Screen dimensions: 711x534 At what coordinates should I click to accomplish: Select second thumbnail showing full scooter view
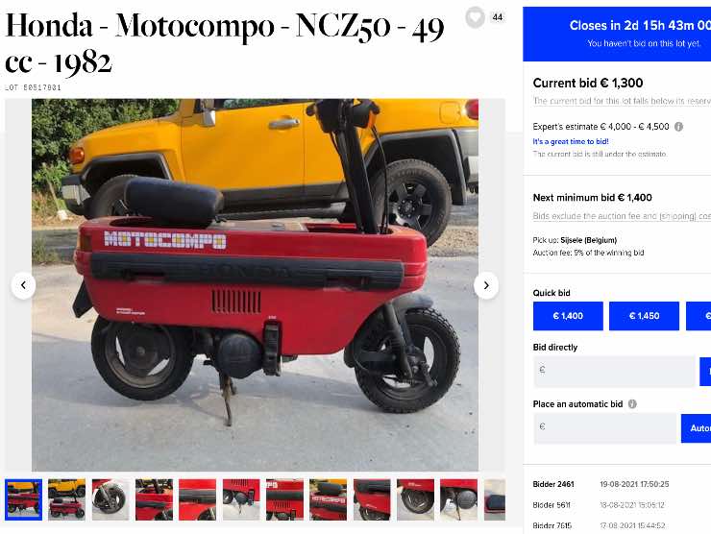point(66,499)
